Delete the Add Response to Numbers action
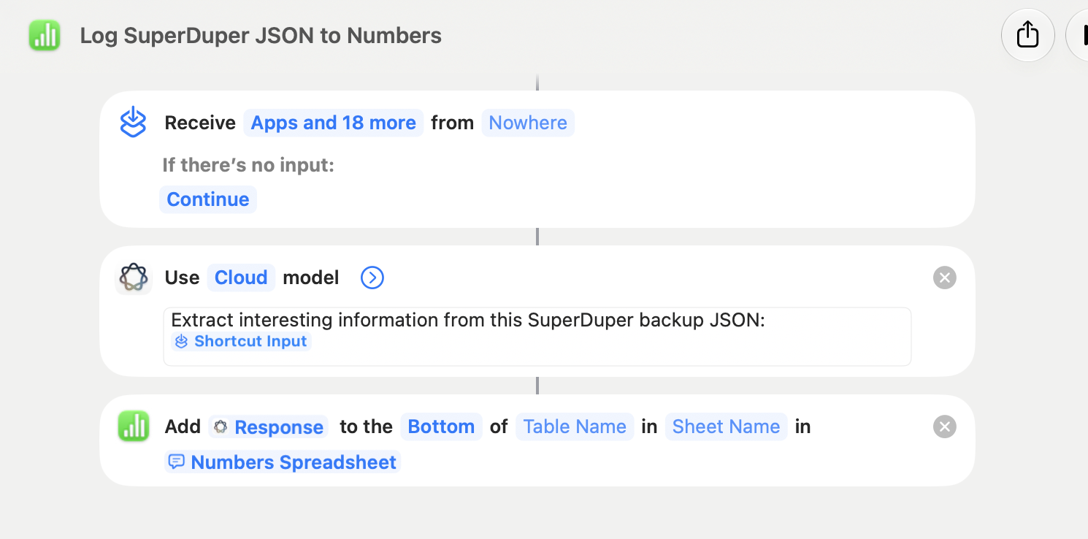 point(945,427)
